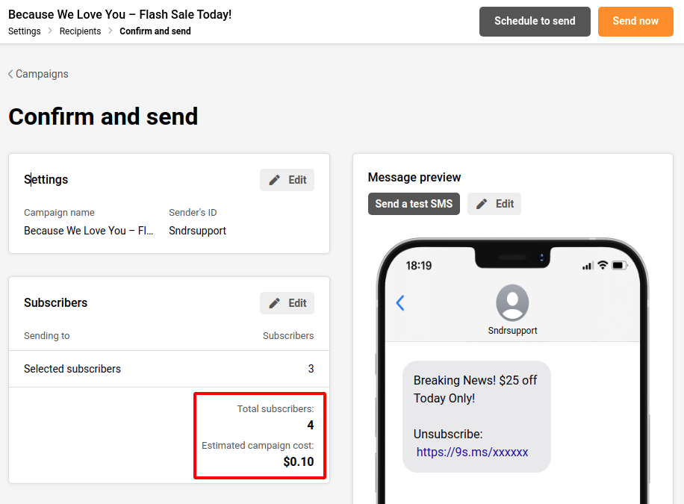
Task: Click the sender avatar icon in phone preview
Action: [512, 303]
